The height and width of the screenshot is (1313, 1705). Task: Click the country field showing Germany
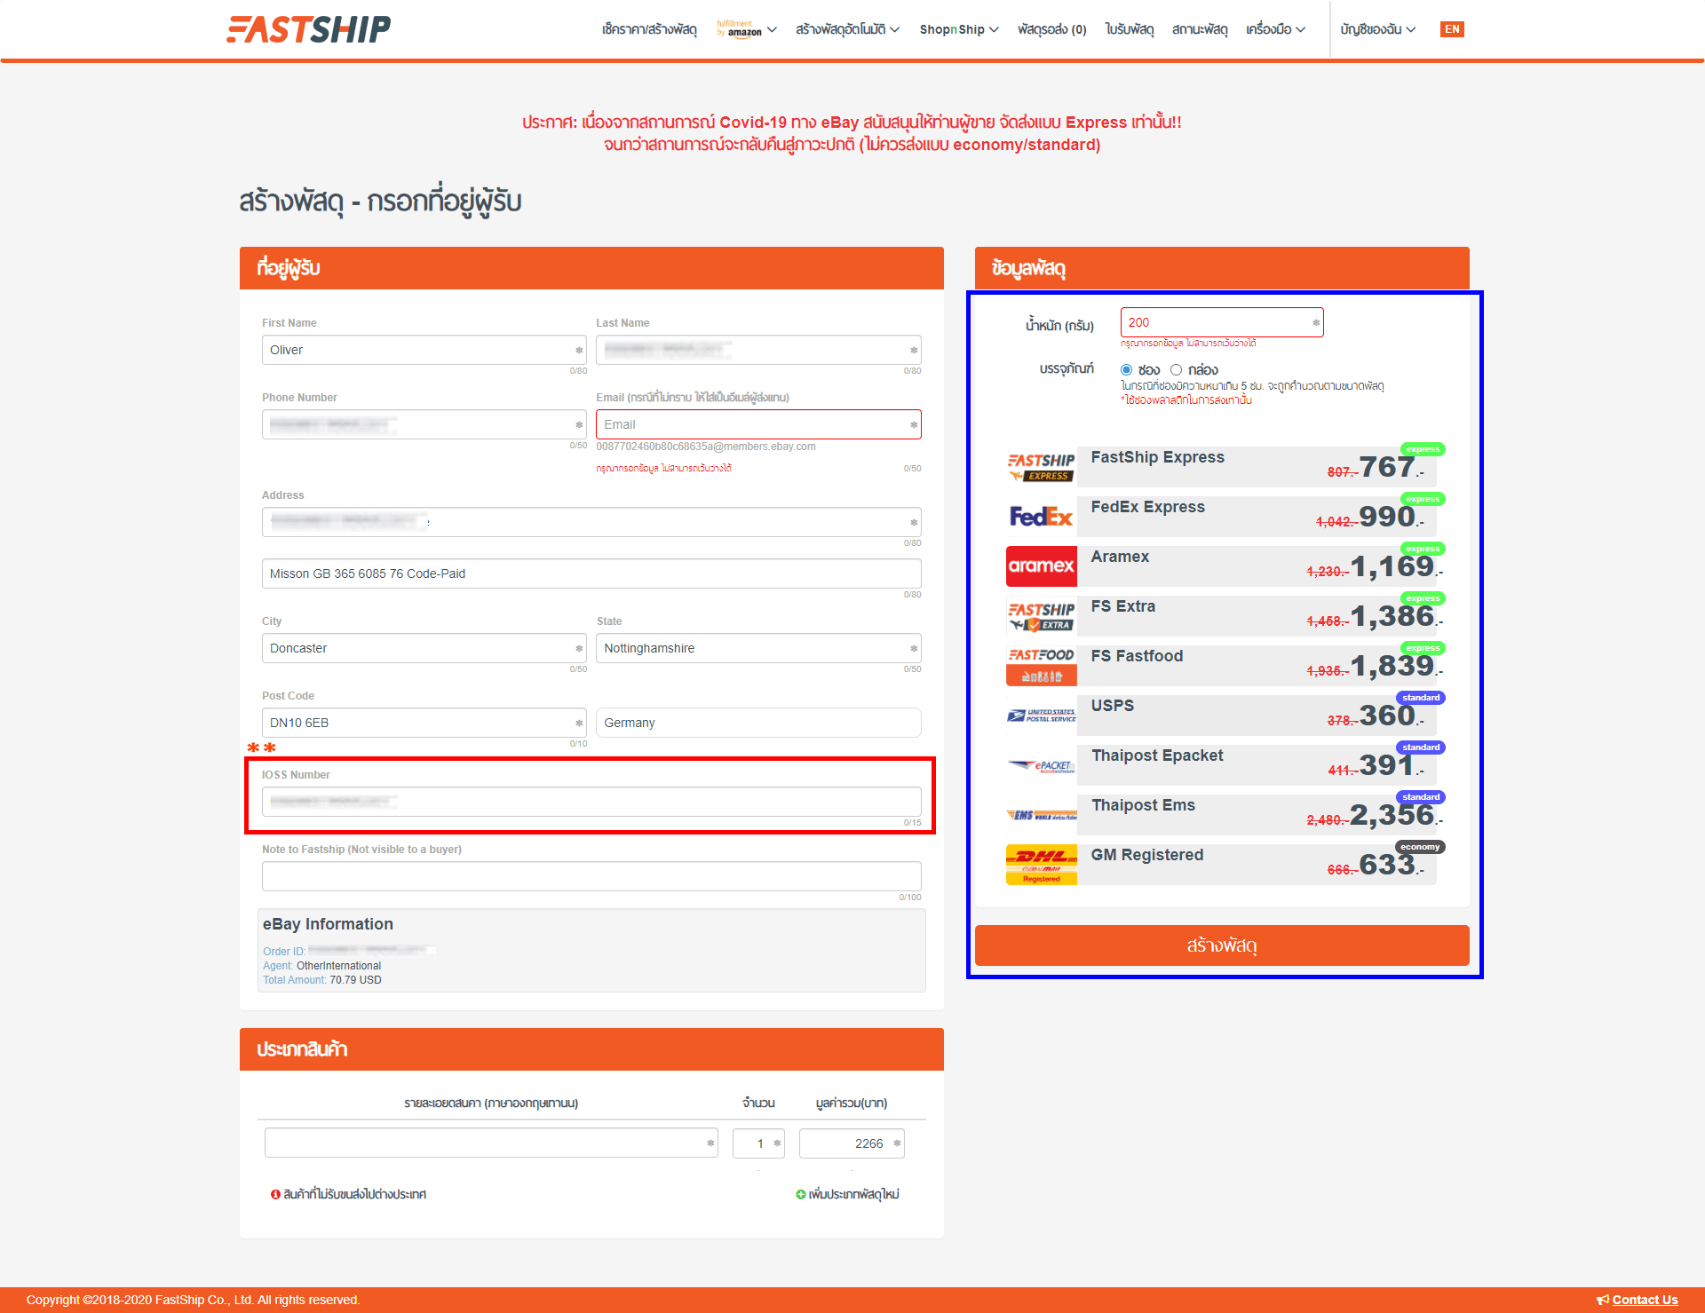pyautogui.click(x=758, y=723)
